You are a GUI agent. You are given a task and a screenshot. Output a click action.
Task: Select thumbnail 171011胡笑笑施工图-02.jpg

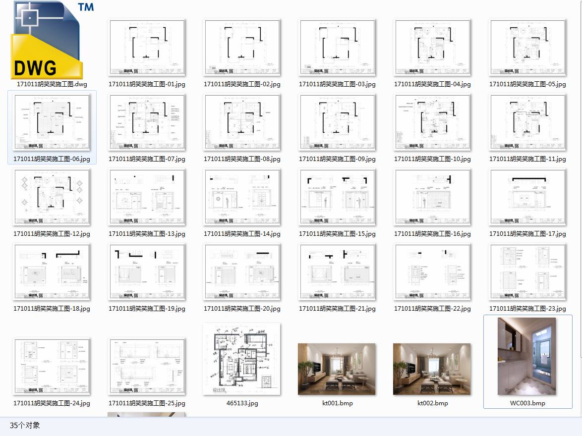click(242, 48)
